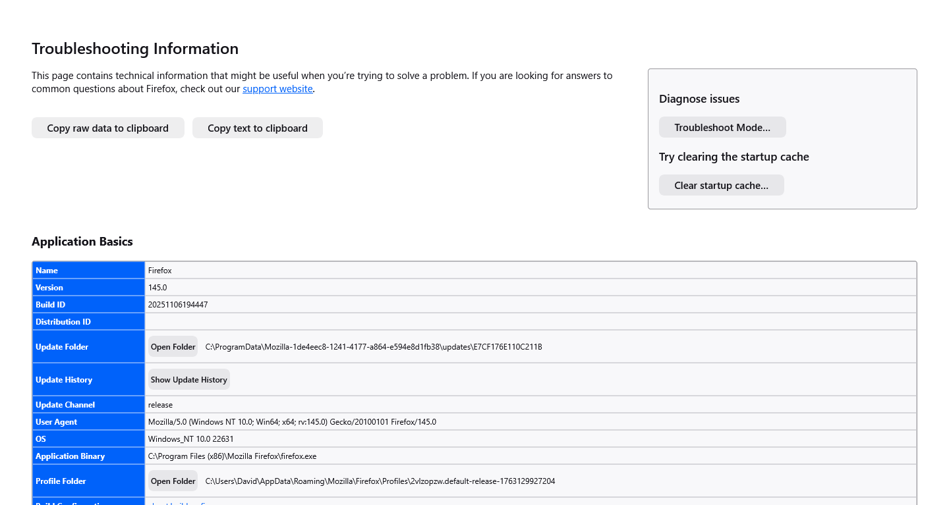Screen dimensions: 949x505
Task: Click the Application Binary firefox.exe path
Action: (x=232, y=456)
